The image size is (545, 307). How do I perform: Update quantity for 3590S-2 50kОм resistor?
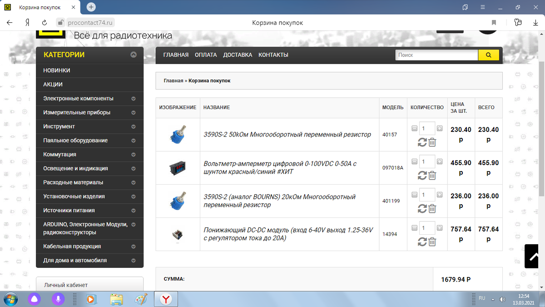point(422,142)
